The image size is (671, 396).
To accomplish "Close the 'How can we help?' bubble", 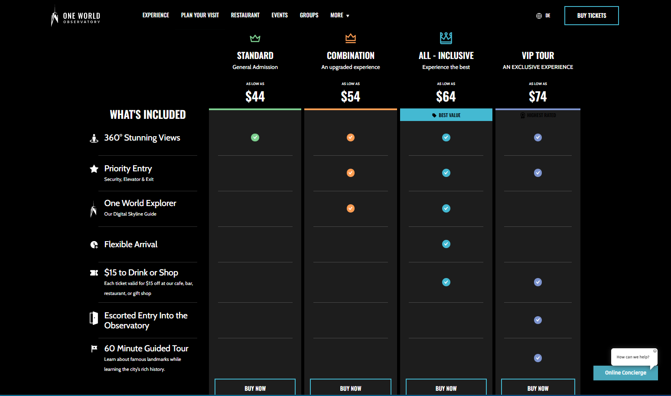I will click(655, 351).
